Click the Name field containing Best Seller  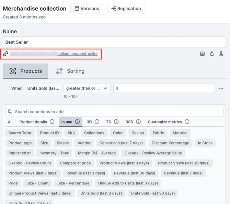click(114, 42)
